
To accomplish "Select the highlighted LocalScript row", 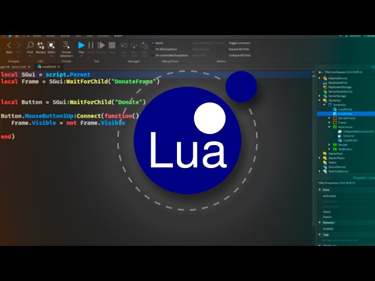I will (x=346, y=114).
